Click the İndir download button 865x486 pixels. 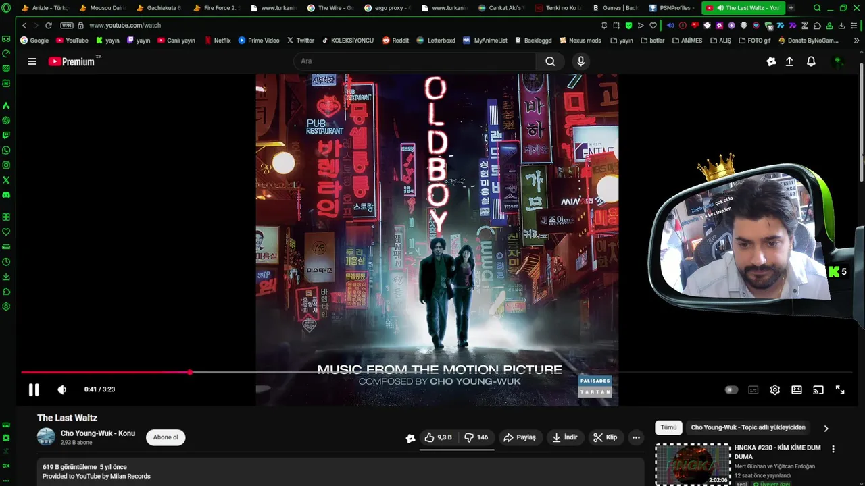pos(565,437)
